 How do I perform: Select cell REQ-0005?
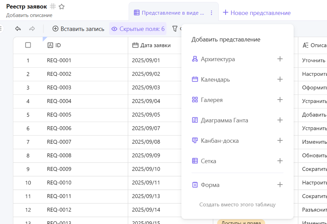tap(85, 115)
